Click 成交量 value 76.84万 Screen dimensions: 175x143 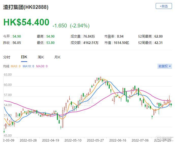coord(89,36)
